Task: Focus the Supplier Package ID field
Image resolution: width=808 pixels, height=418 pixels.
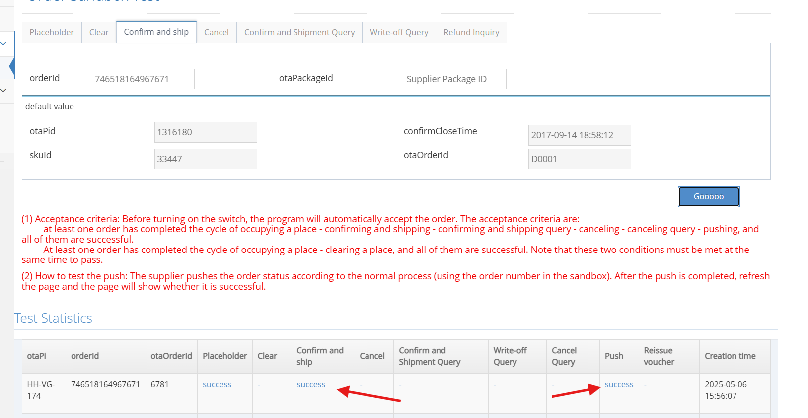Action: 455,79
